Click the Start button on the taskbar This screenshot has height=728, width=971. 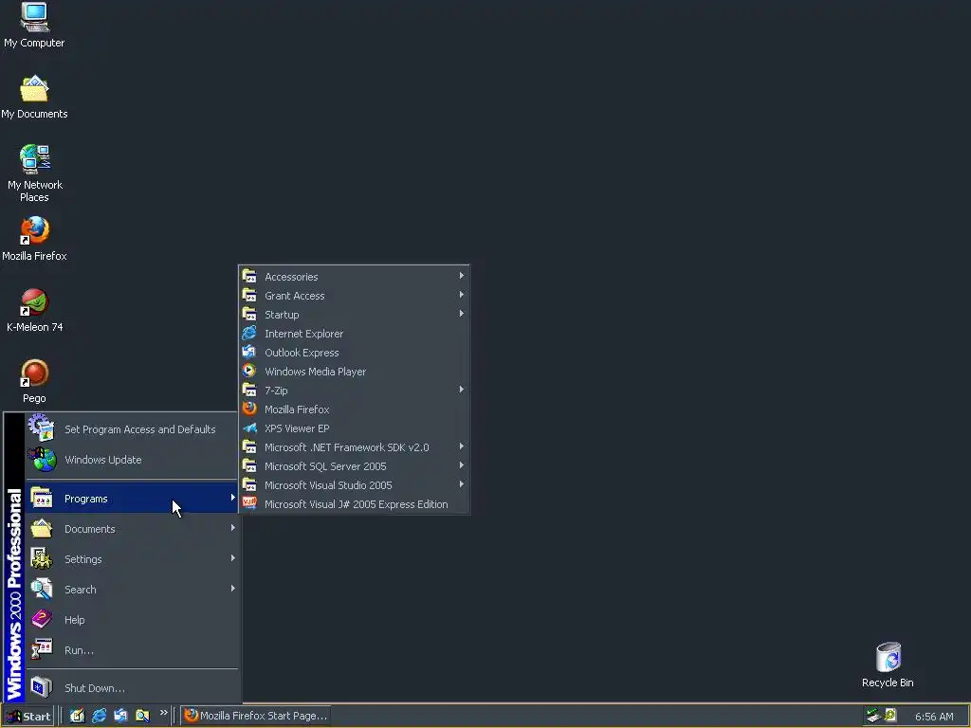coord(28,717)
